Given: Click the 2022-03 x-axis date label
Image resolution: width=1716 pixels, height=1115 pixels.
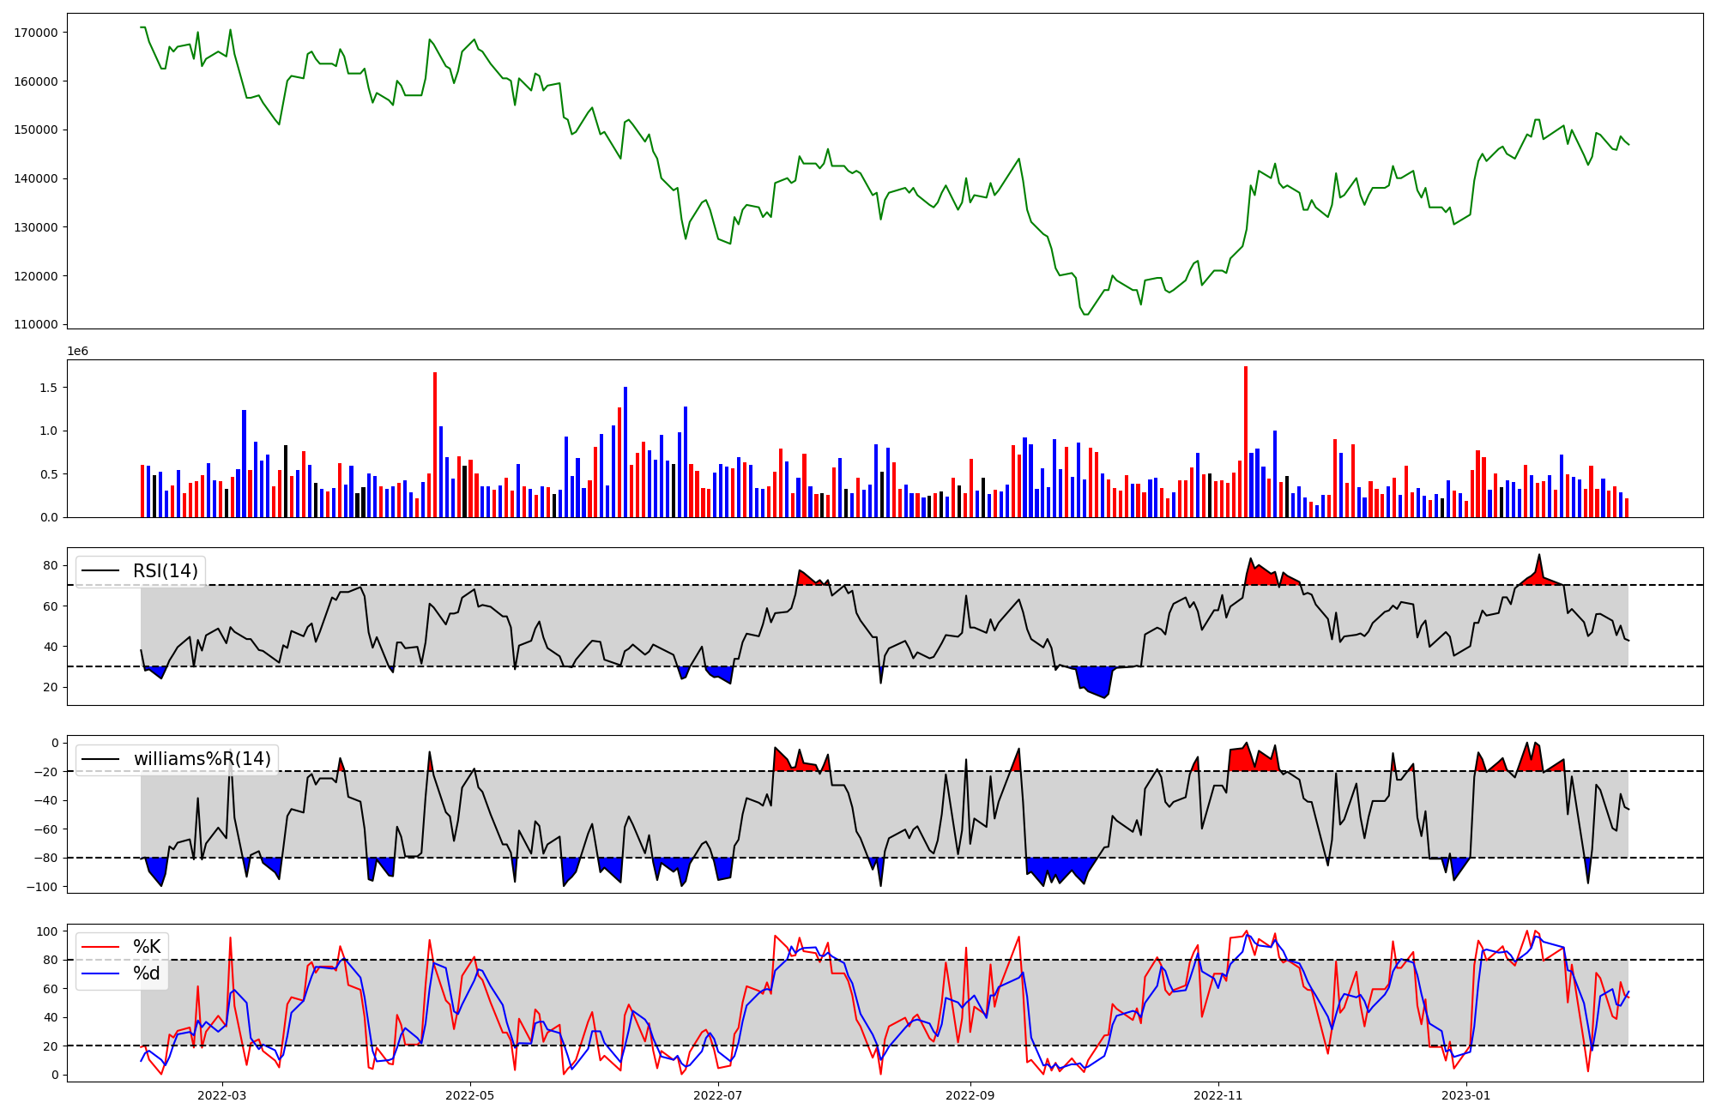Looking at the screenshot, I should [x=222, y=1095].
